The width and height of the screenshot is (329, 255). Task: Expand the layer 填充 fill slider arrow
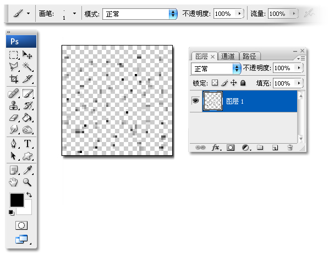299,83
